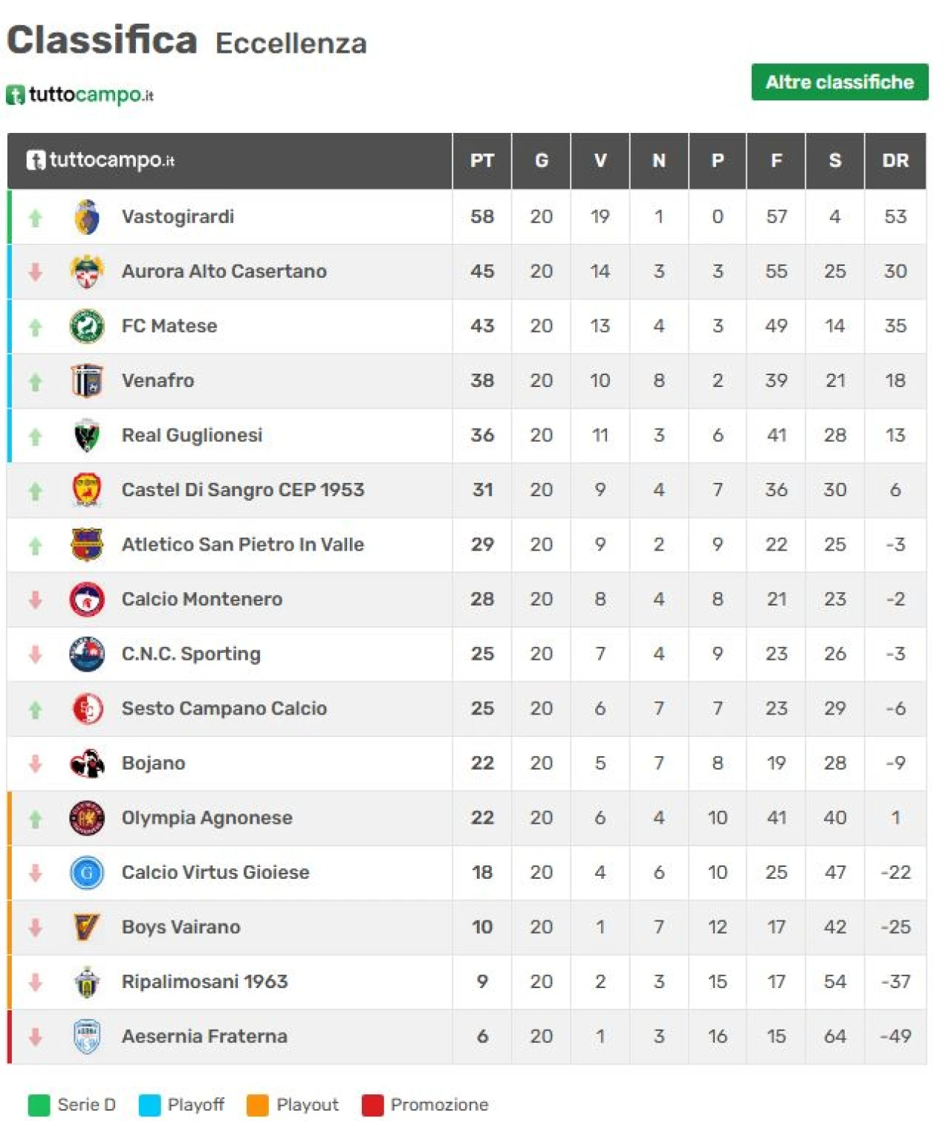Click the orange Playout legend swatch

tap(258, 1105)
